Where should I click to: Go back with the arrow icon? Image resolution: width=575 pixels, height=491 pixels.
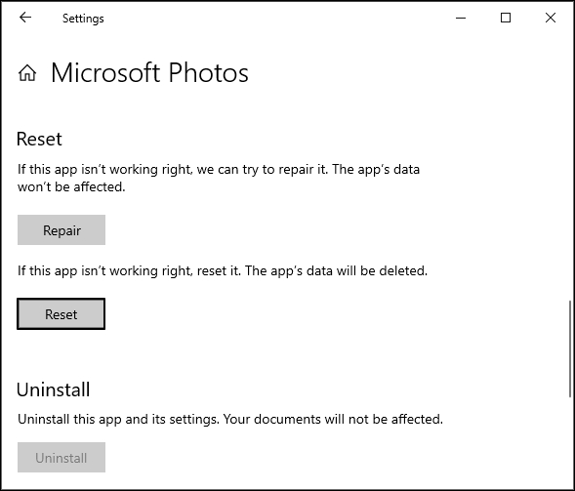tap(25, 18)
